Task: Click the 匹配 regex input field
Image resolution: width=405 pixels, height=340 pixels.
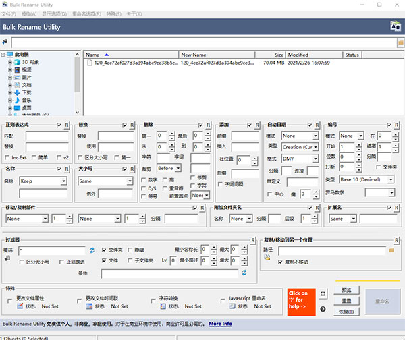Action: (x=47, y=136)
